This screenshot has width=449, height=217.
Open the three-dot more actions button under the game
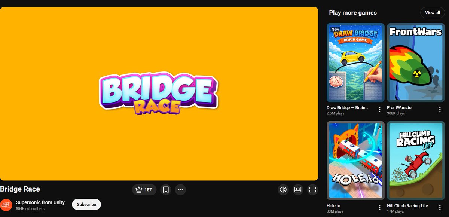[180, 190]
